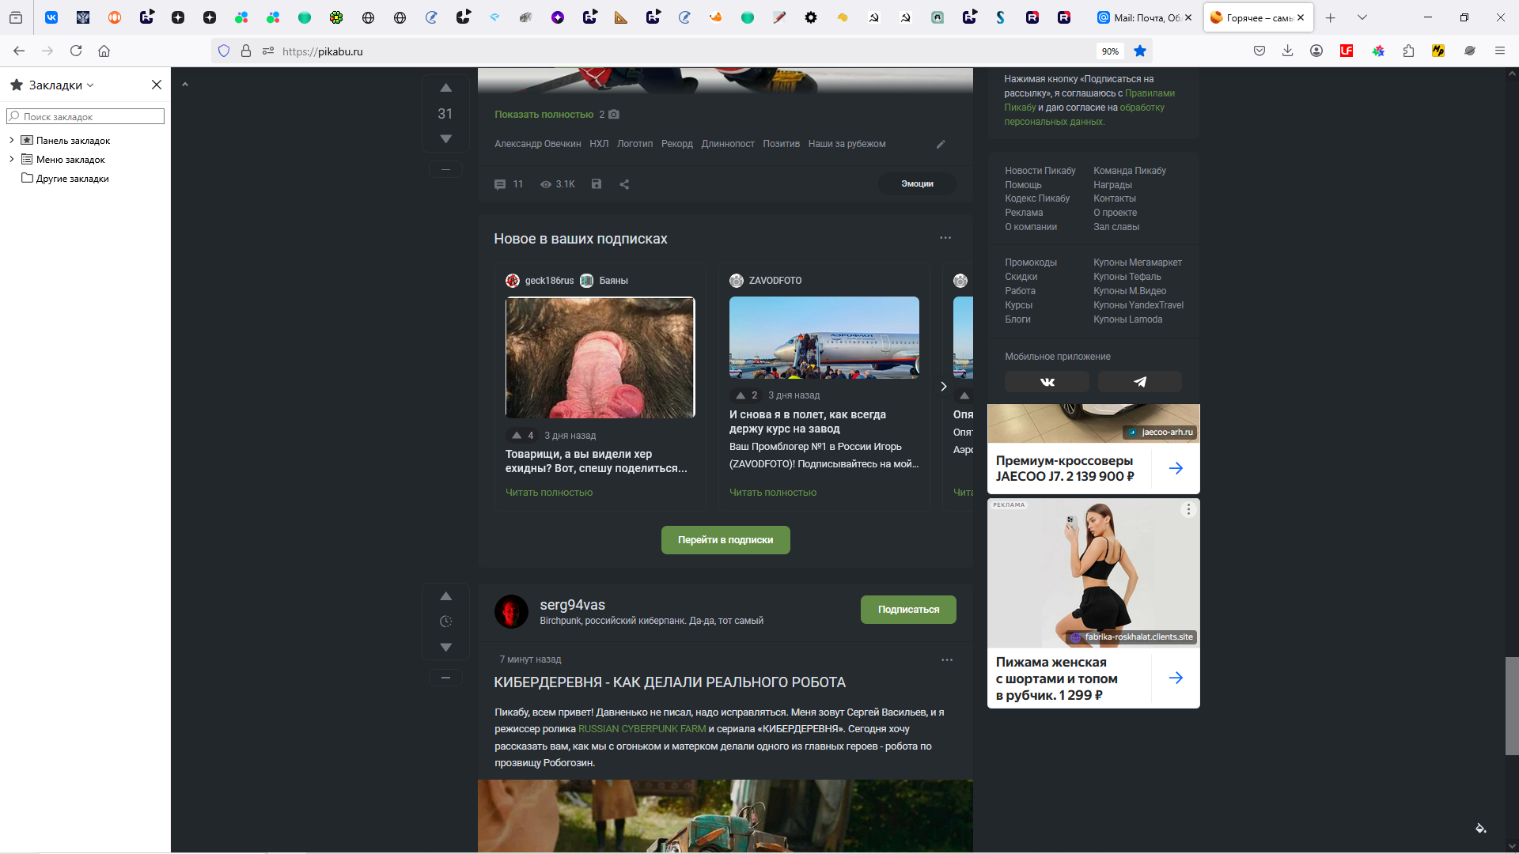Screen dimensions: 1519x854
Task: Toggle the bookmark star in address bar
Action: [x=1140, y=51]
